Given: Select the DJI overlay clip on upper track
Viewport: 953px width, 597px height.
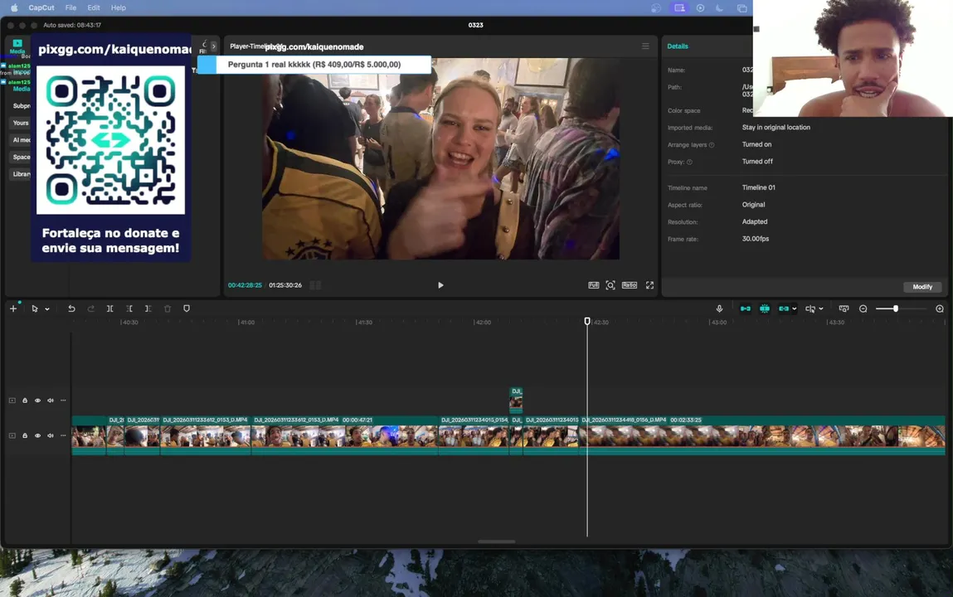Looking at the screenshot, I should pyautogui.click(x=516, y=399).
